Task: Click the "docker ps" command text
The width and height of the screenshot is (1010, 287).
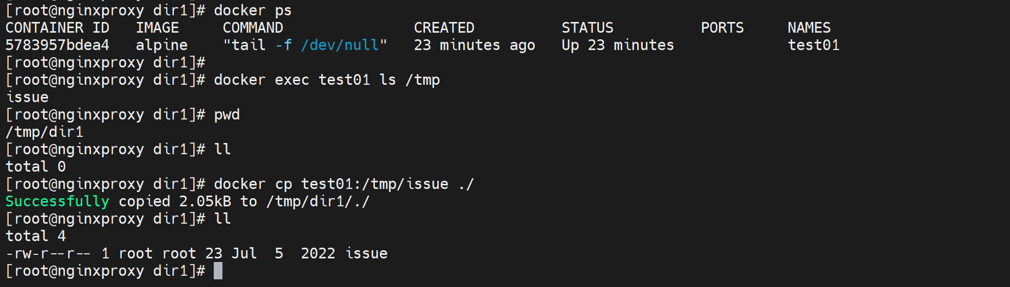Action: (253, 10)
